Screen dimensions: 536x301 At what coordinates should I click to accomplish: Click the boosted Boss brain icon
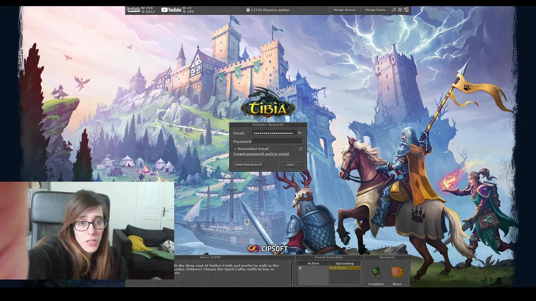[x=397, y=272]
